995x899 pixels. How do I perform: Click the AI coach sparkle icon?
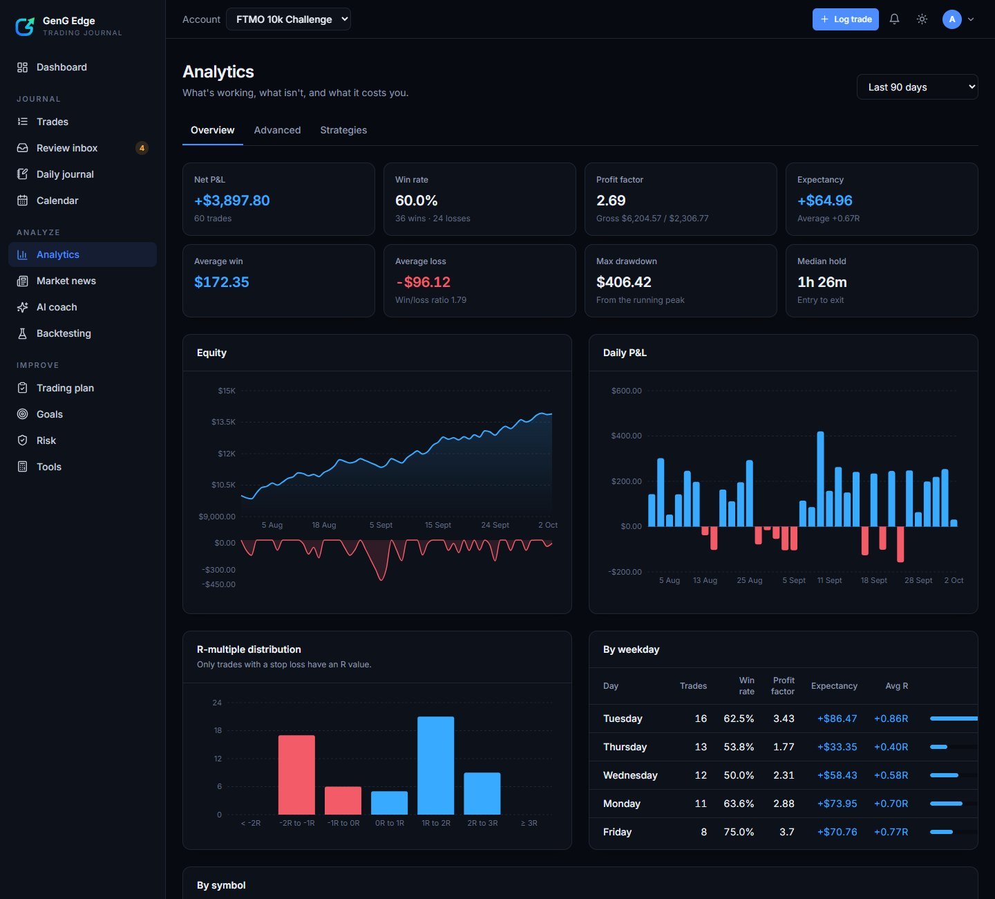pos(22,307)
